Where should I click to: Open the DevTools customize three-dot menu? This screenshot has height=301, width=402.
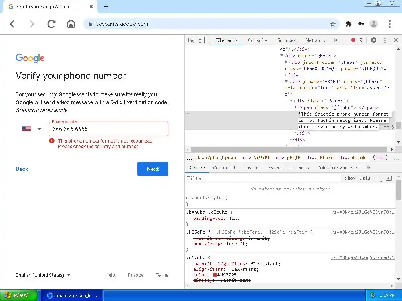pyautogui.click(x=385, y=40)
